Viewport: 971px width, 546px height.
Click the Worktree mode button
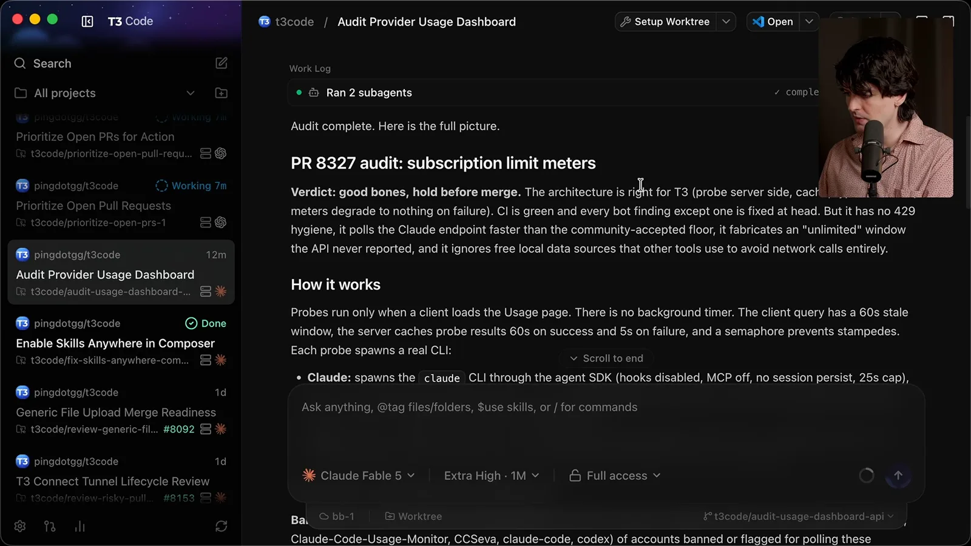[x=413, y=516]
